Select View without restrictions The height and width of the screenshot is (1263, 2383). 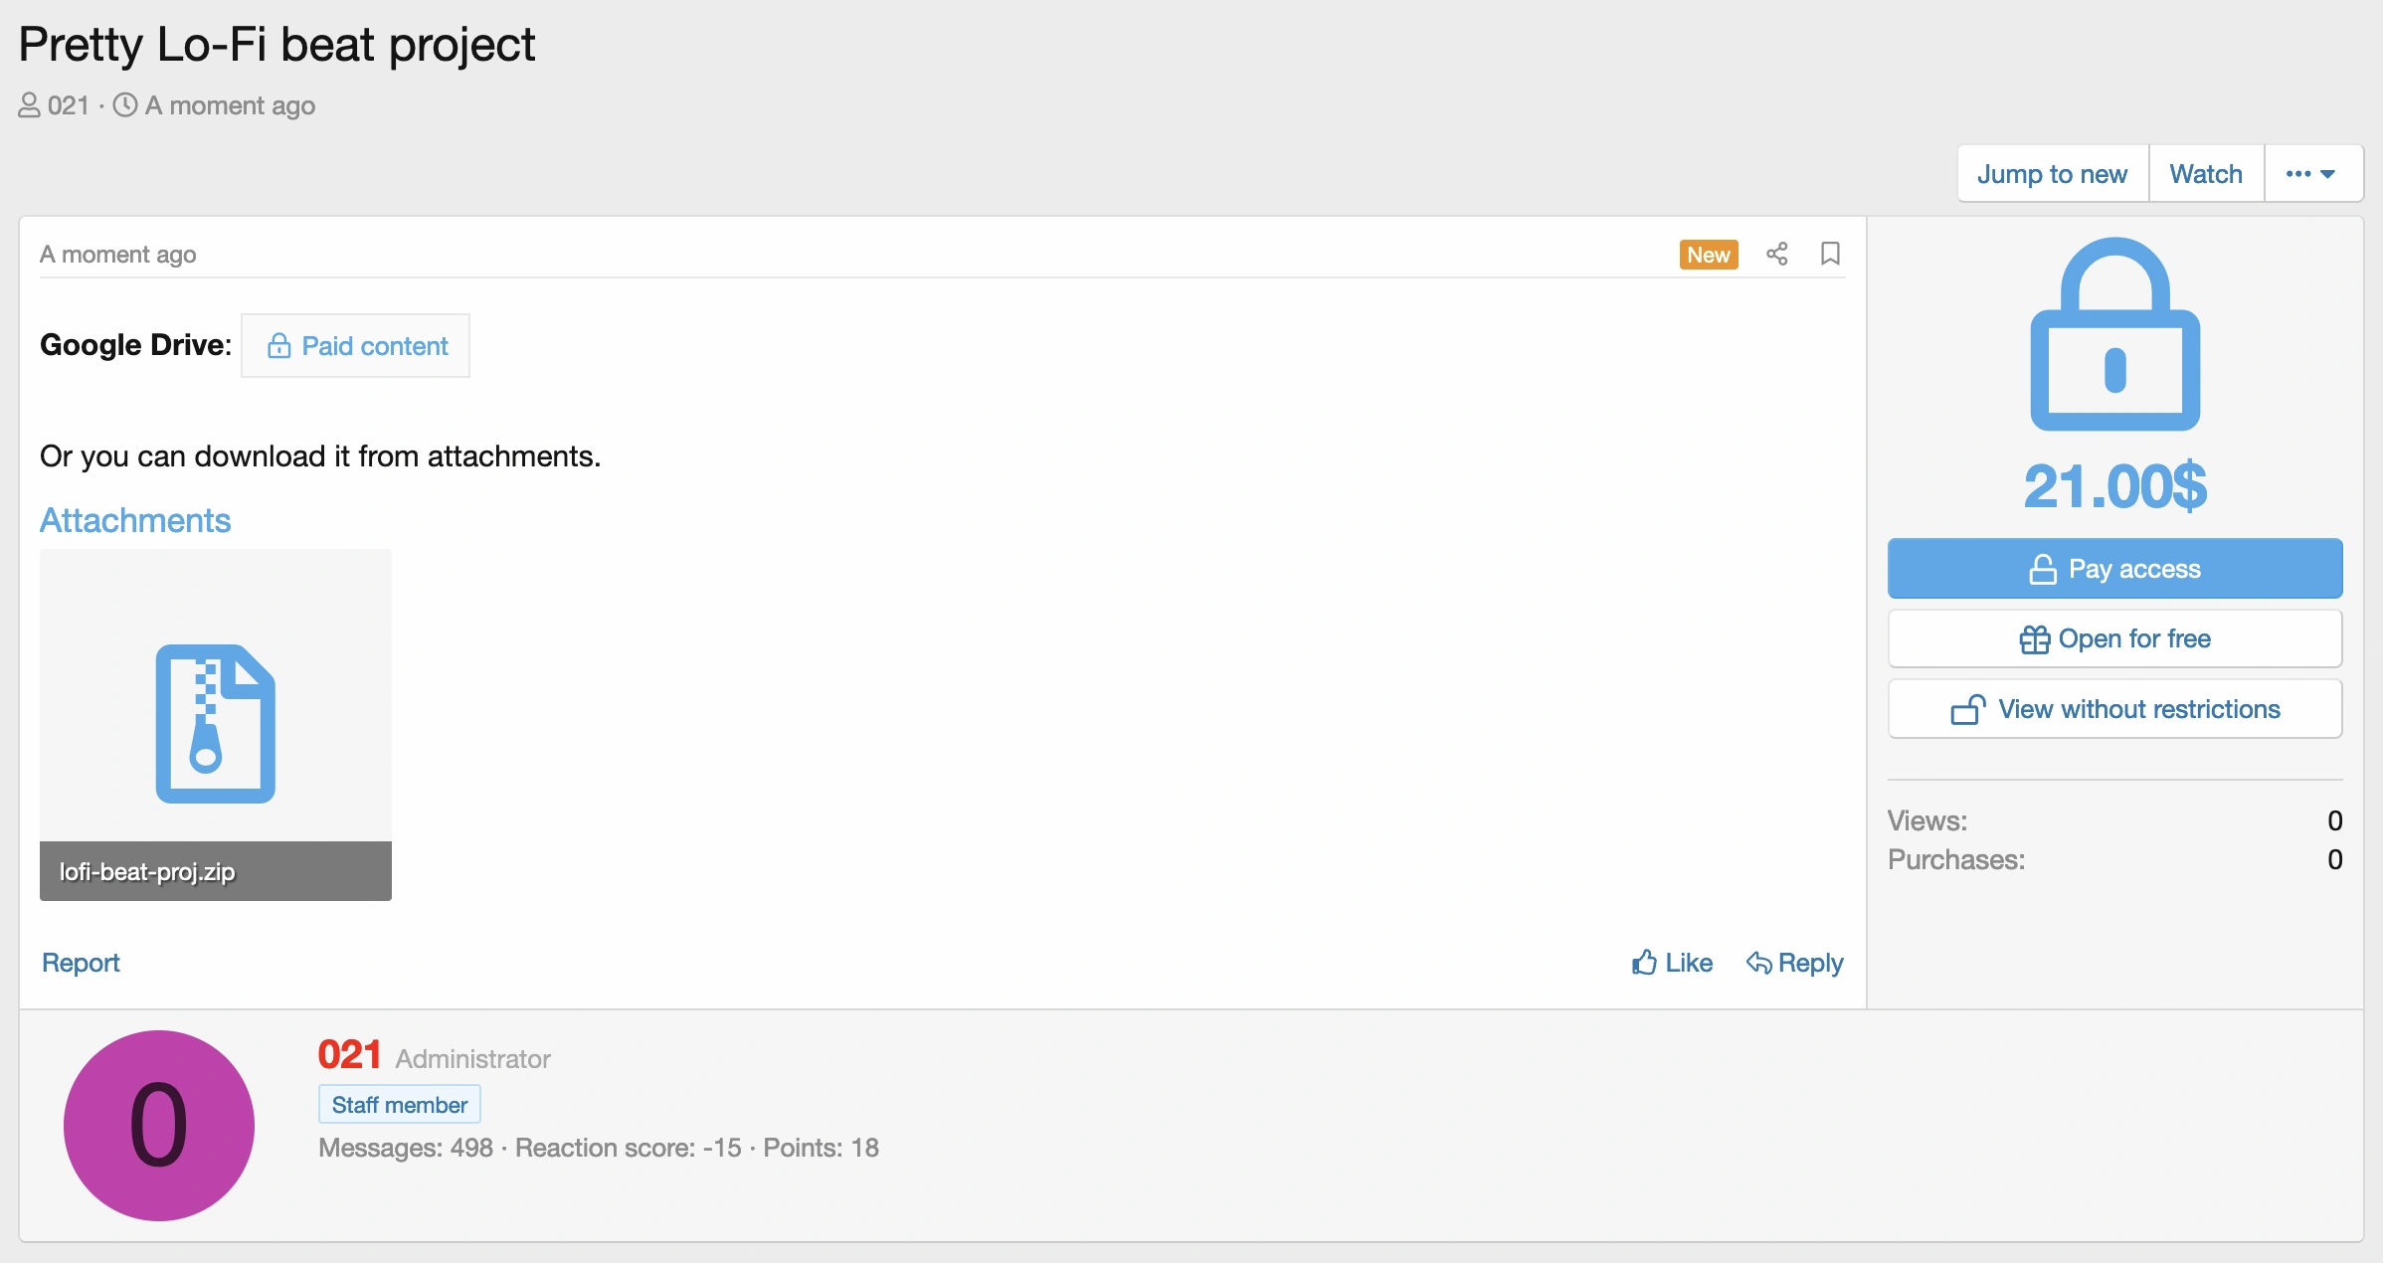pyautogui.click(x=2114, y=709)
